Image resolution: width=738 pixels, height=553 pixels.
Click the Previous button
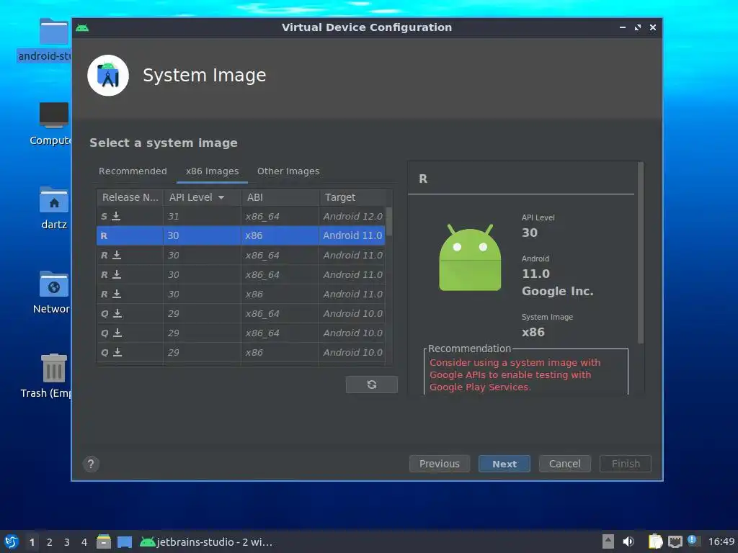coord(440,464)
